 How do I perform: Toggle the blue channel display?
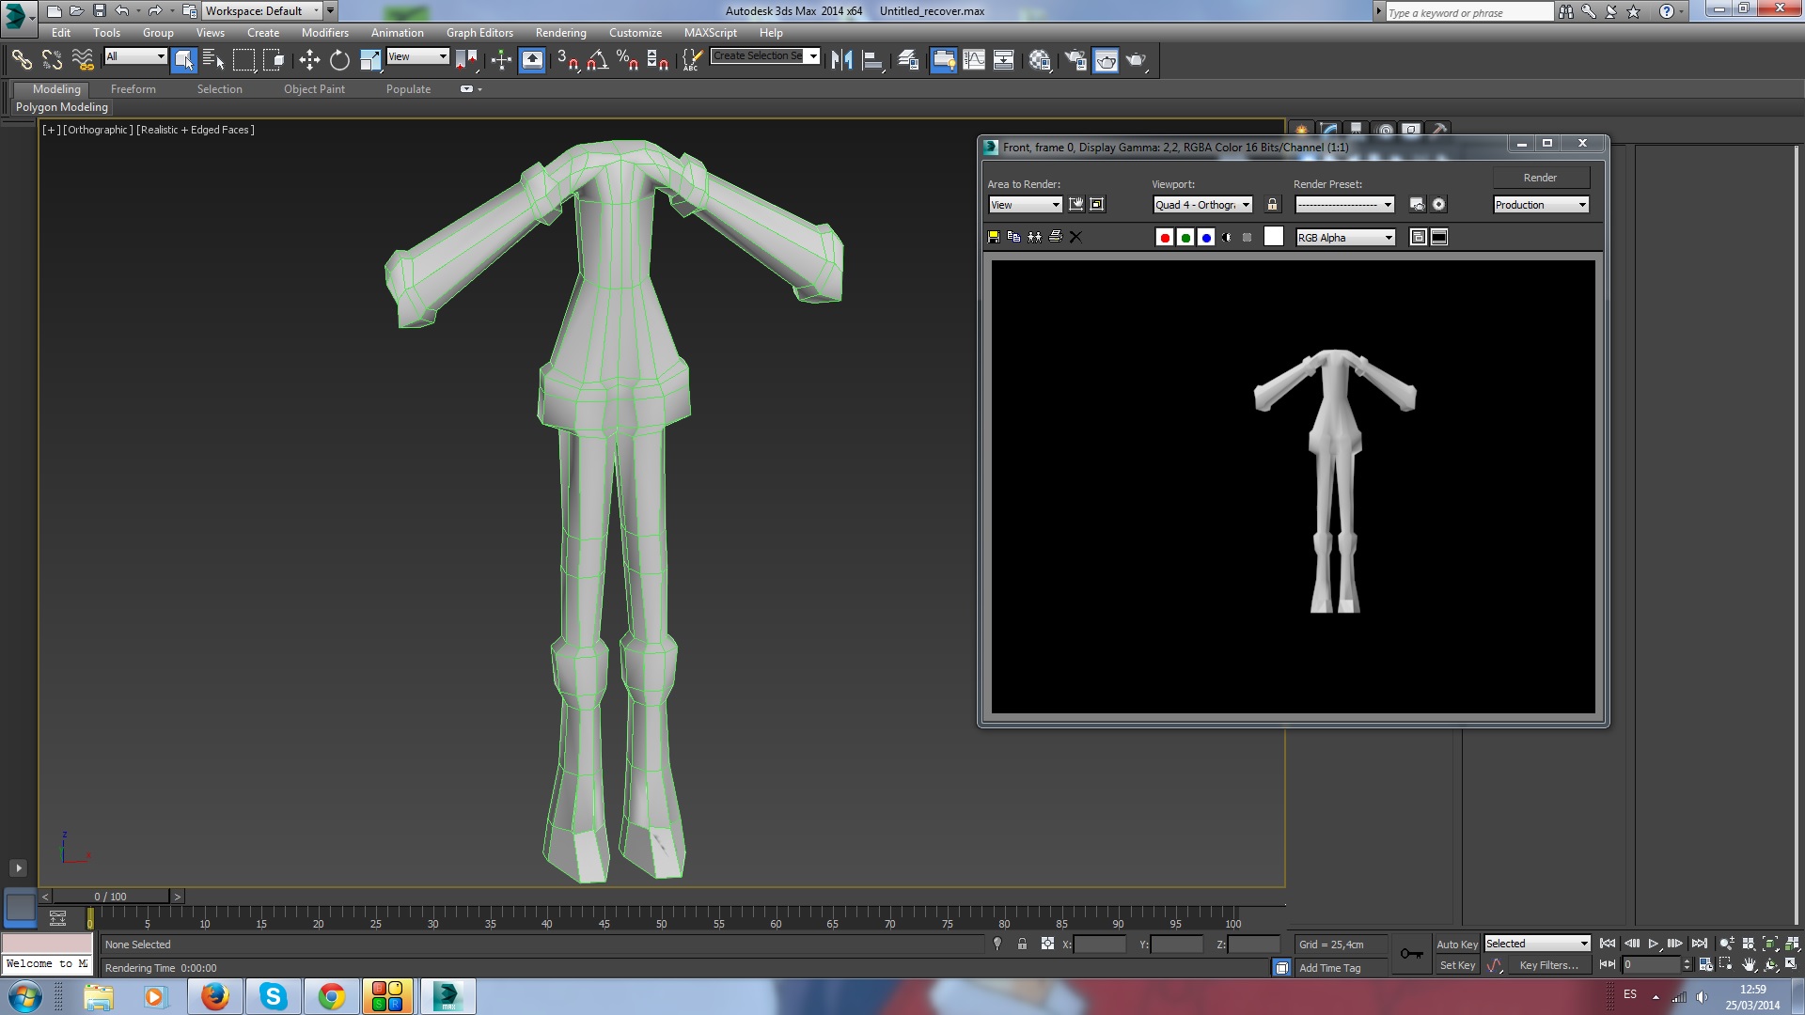tap(1206, 238)
